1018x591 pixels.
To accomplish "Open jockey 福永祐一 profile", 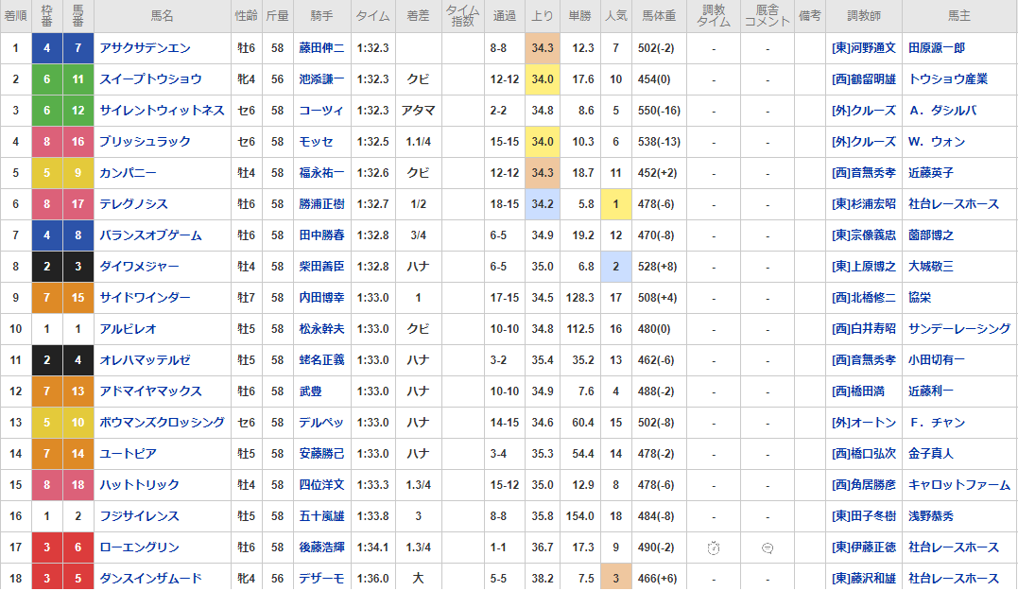I will coord(321,173).
